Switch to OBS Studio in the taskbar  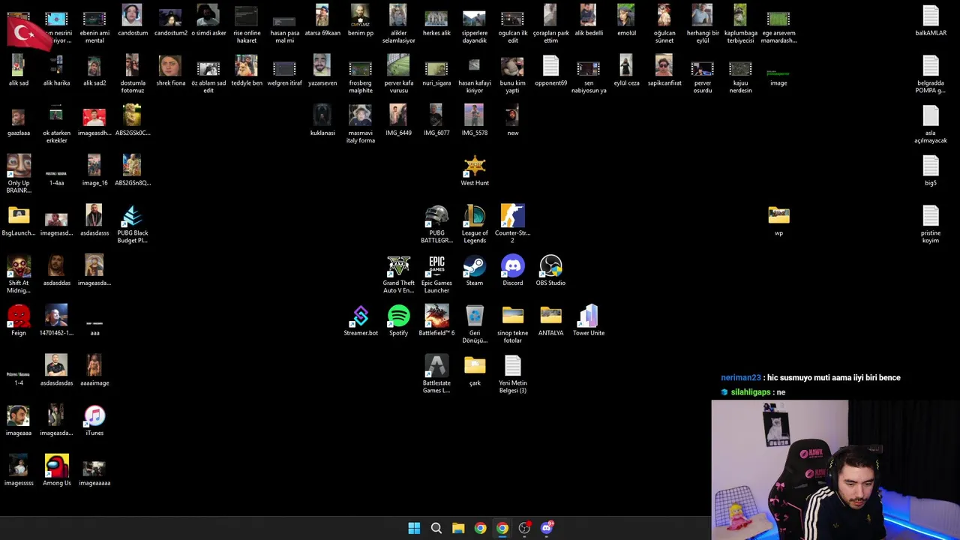coord(524,528)
